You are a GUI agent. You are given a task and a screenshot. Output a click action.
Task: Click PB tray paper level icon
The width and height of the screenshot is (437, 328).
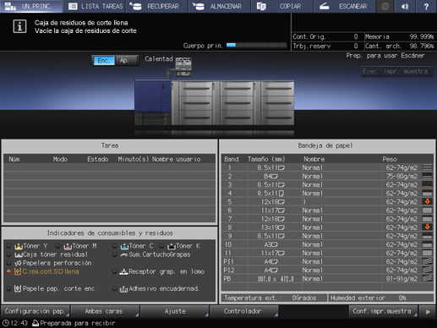tap(427, 278)
